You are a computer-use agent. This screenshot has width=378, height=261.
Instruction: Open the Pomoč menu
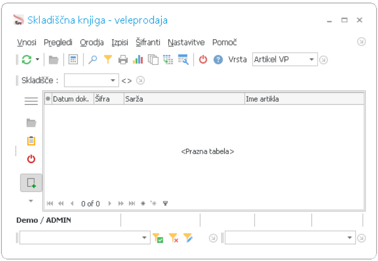[x=225, y=42]
